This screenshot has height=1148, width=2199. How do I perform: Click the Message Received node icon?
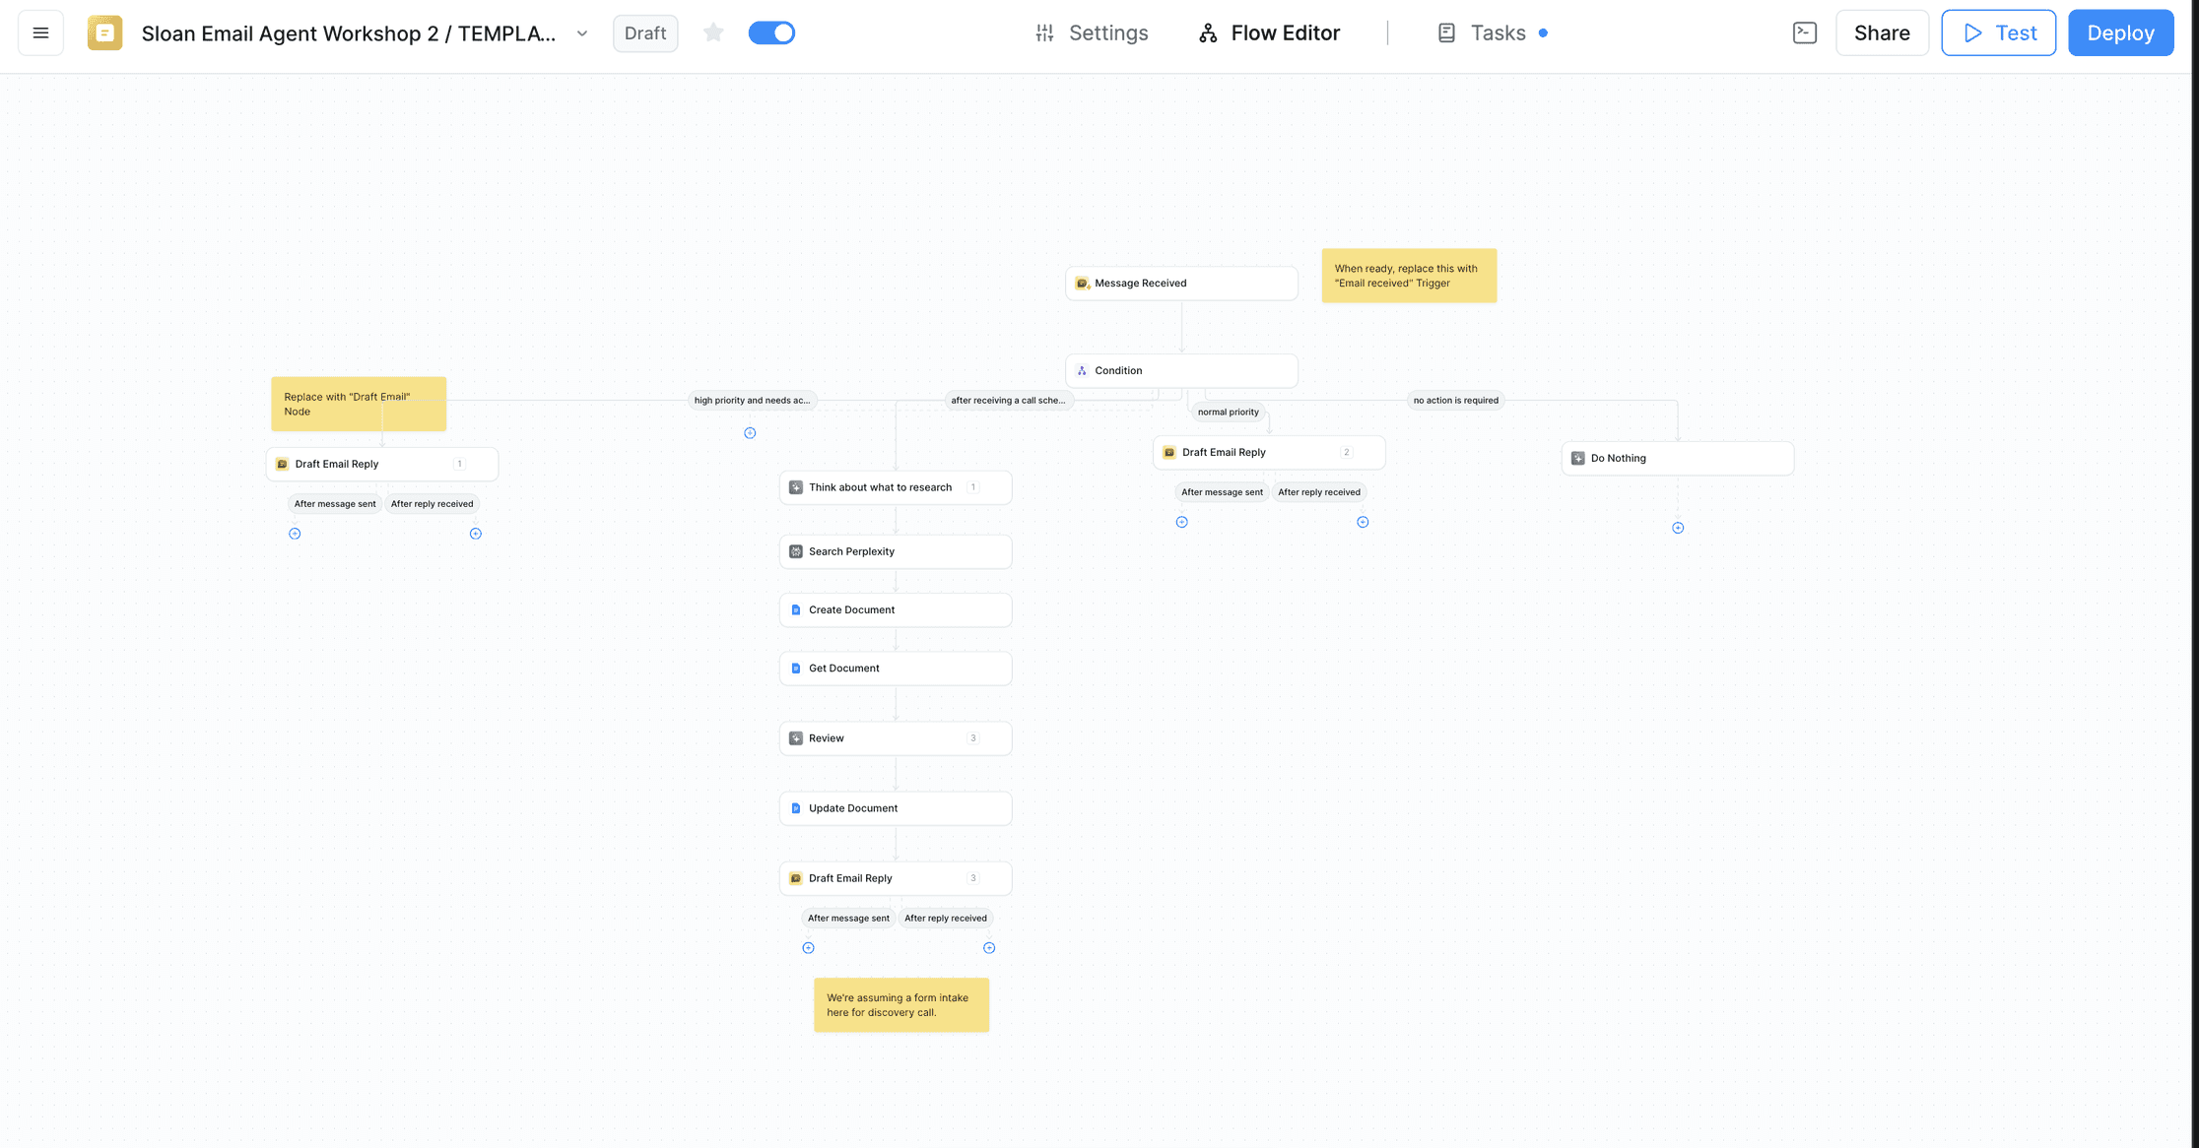pyautogui.click(x=1082, y=284)
